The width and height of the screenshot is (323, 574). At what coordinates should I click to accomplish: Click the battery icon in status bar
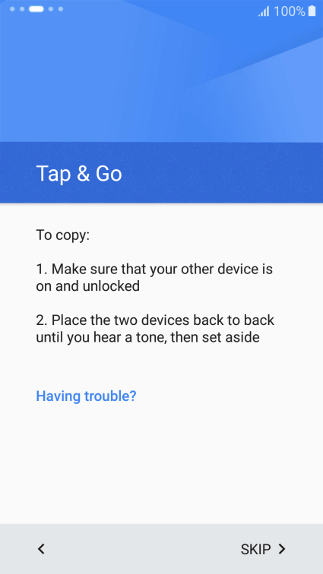click(312, 11)
